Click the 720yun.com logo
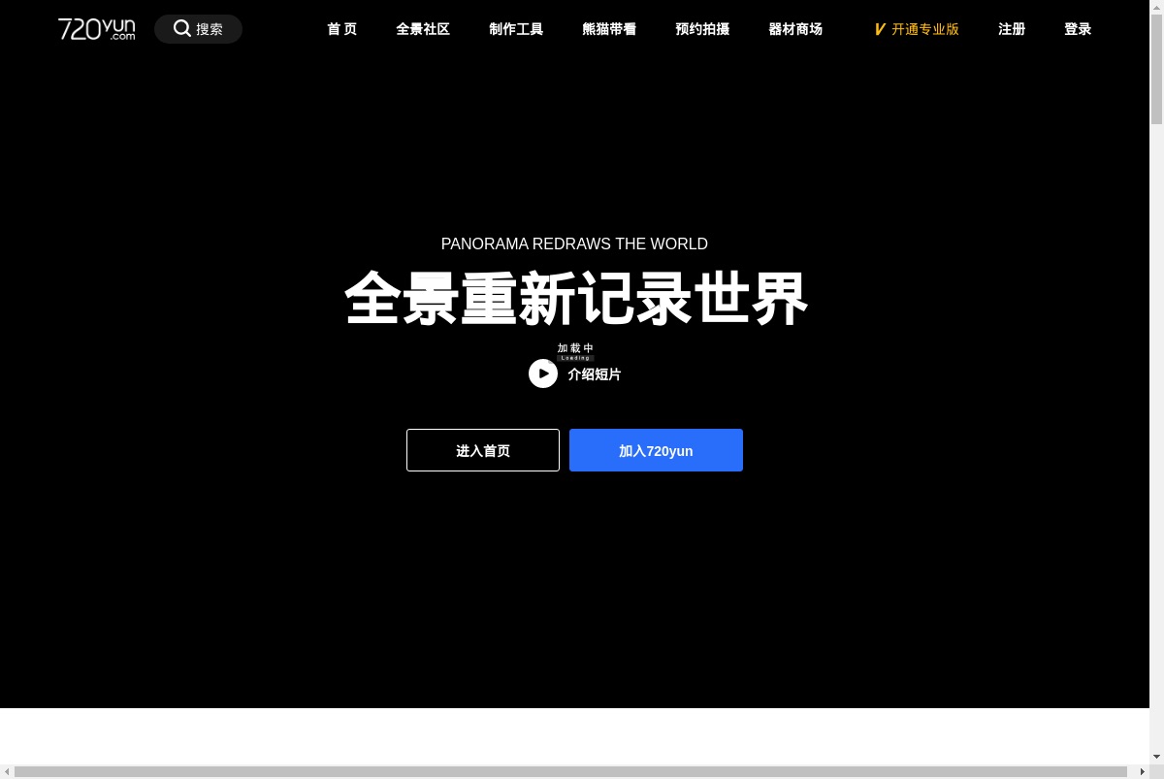The height and width of the screenshot is (779, 1164). coord(97,29)
